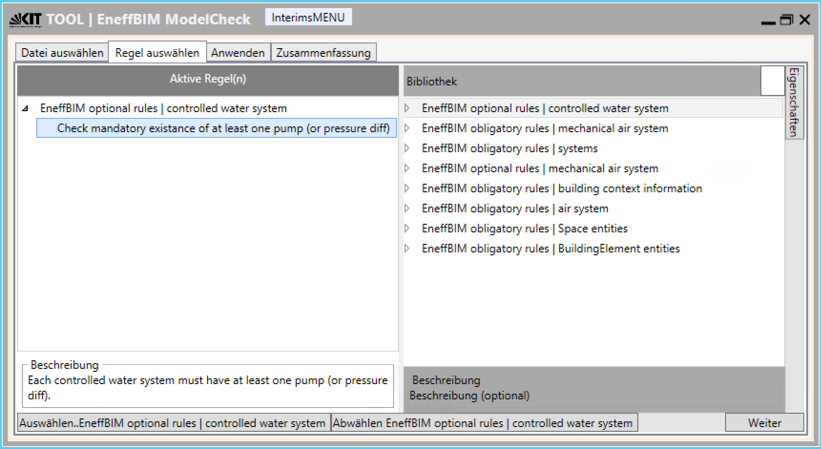Expand obligatory rules systems node

[407, 148]
